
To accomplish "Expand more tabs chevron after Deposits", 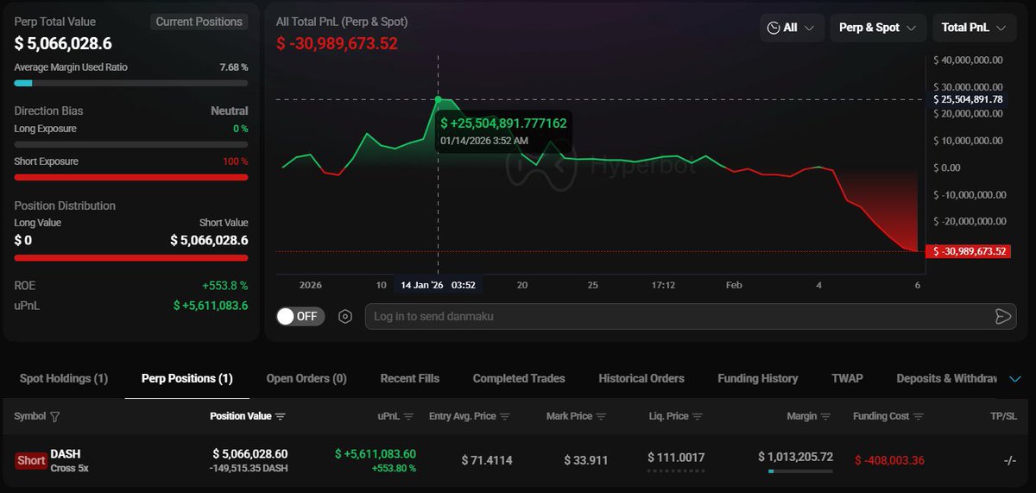I will pyautogui.click(x=1014, y=378).
